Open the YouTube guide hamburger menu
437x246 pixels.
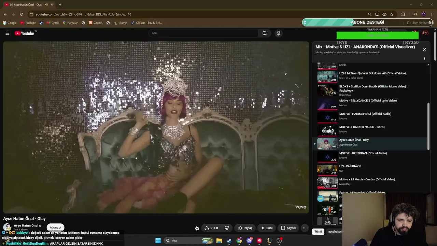tap(7, 33)
